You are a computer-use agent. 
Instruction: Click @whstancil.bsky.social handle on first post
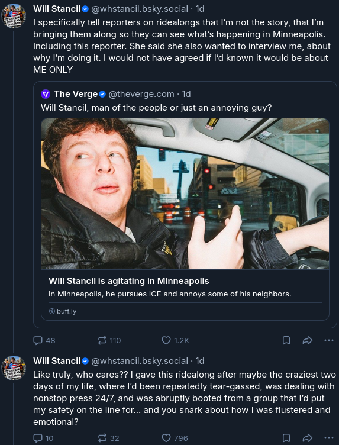click(140, 9)
